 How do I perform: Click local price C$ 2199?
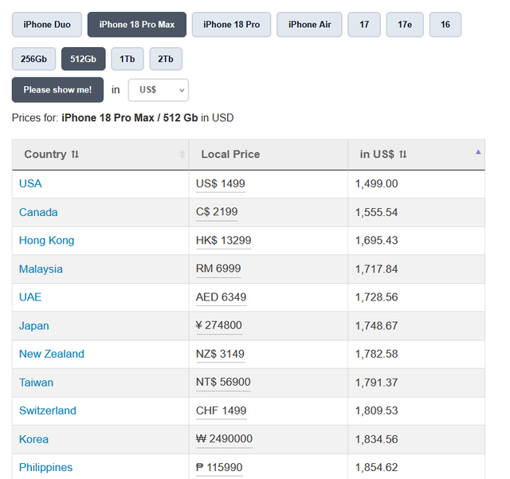pyautogui.click(x=217, y=212)
